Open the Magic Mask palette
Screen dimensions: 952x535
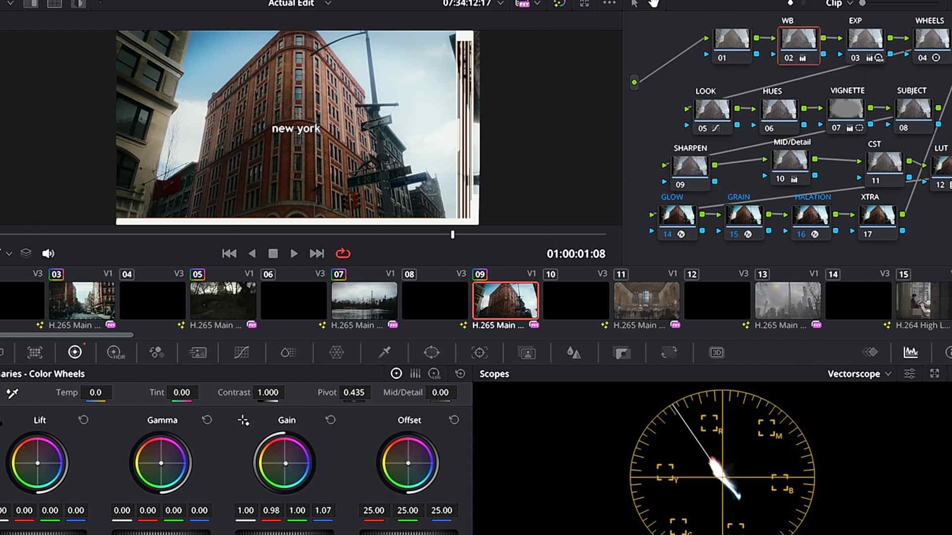pos(527,353)
